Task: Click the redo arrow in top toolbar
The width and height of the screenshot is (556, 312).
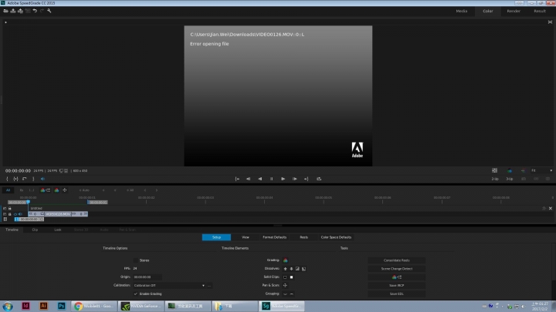Action: coord(42,11)
